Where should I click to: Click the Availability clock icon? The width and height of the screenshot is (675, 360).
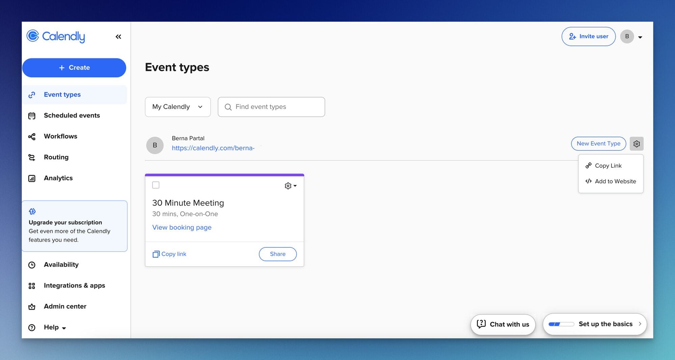32,265
